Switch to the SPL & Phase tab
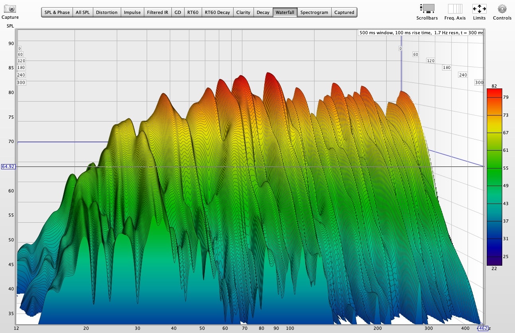This screenshot has height=333, width=515. coord(57,12)
